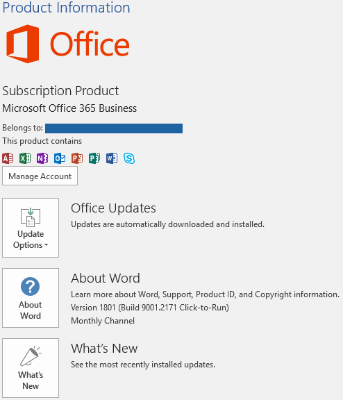Click the Skype for Business icon
The image size is (343, 400).
point(129,158)
